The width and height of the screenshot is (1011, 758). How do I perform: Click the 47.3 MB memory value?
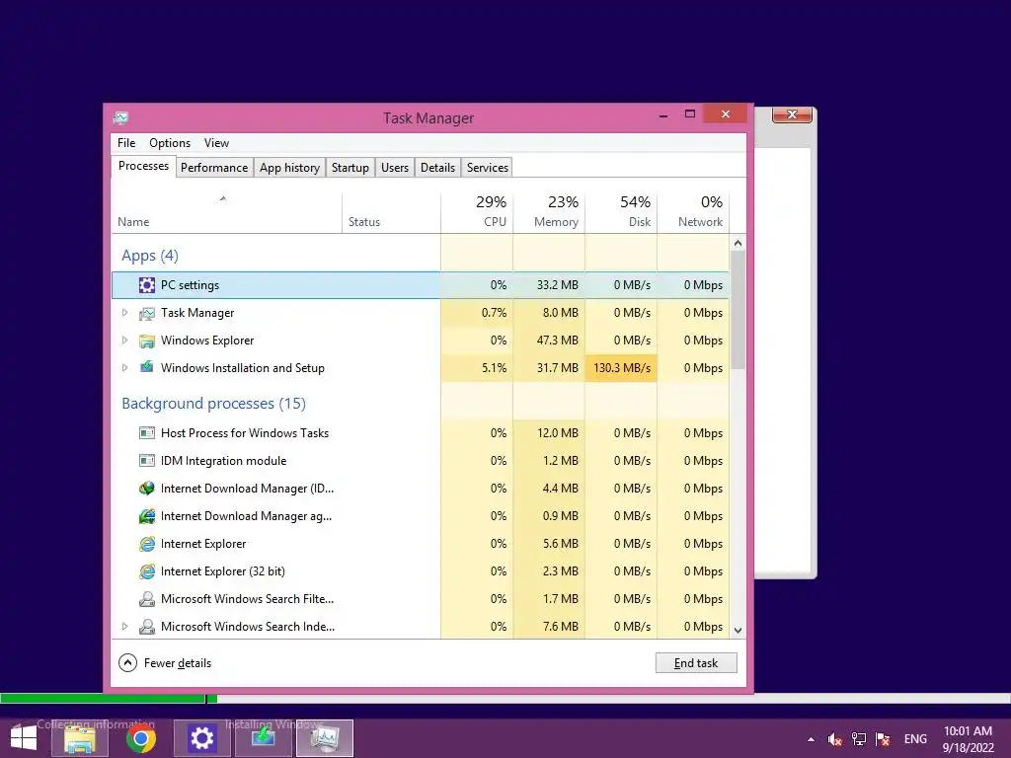tap(558, 341)
